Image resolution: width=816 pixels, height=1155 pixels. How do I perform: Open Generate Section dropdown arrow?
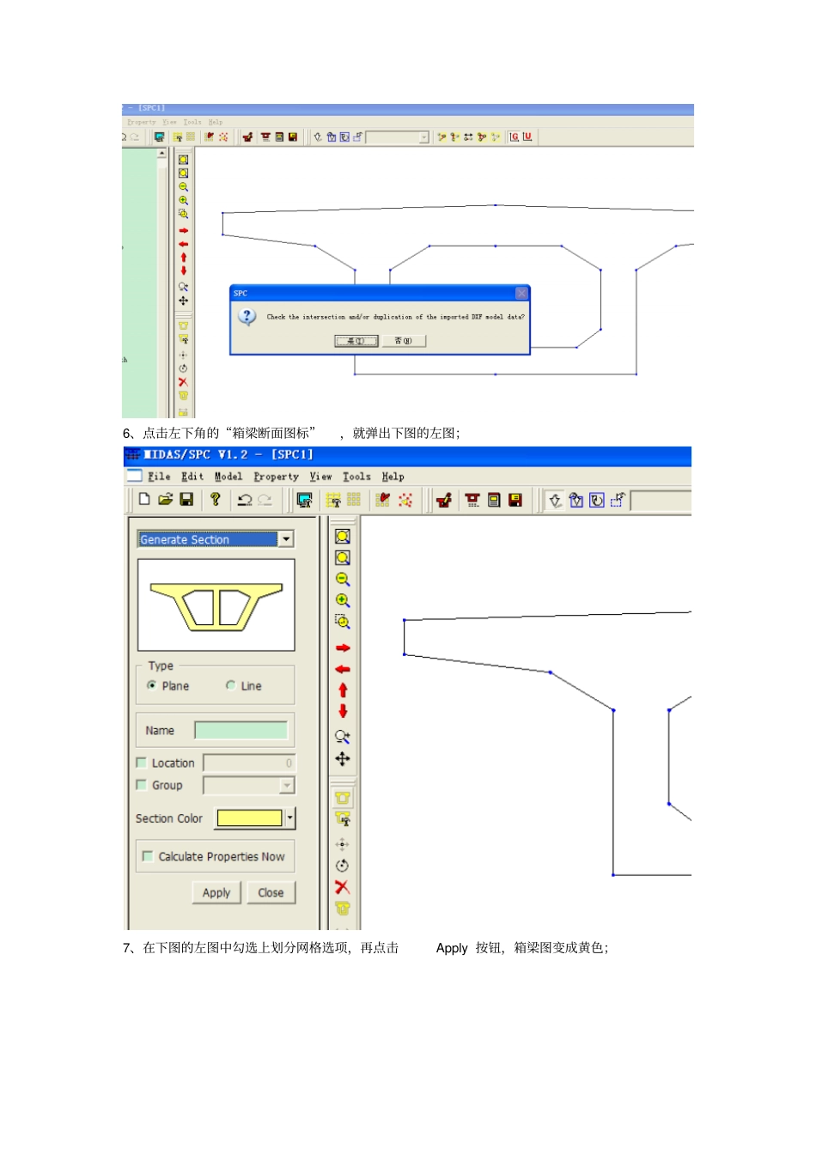(286, 539)
